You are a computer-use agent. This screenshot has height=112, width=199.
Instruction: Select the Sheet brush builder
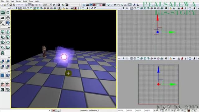[8, 42]
